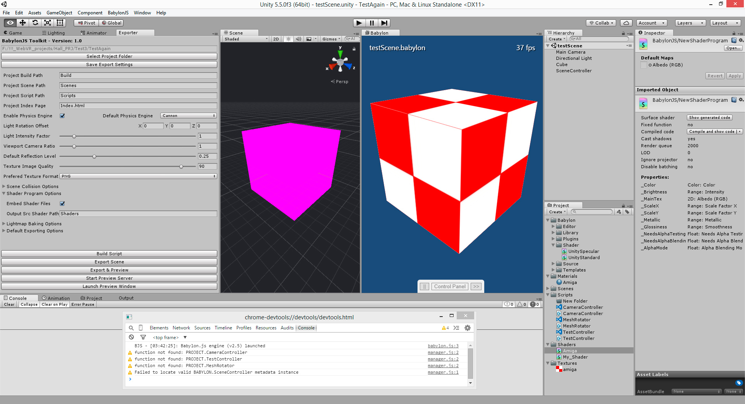
Task: Click Show generated code button
Action: pyautogui.click(x=710, y=118)
